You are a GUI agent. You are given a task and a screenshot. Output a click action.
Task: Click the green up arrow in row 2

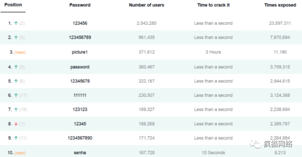click(16, 38)
